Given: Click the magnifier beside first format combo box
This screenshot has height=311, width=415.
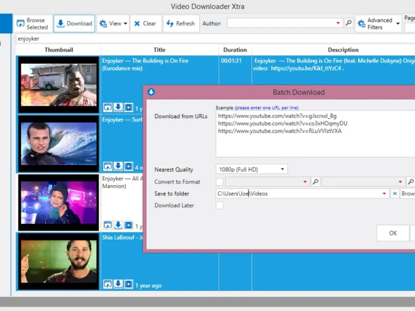Looking at the screenshot, I should coord(315,182).
